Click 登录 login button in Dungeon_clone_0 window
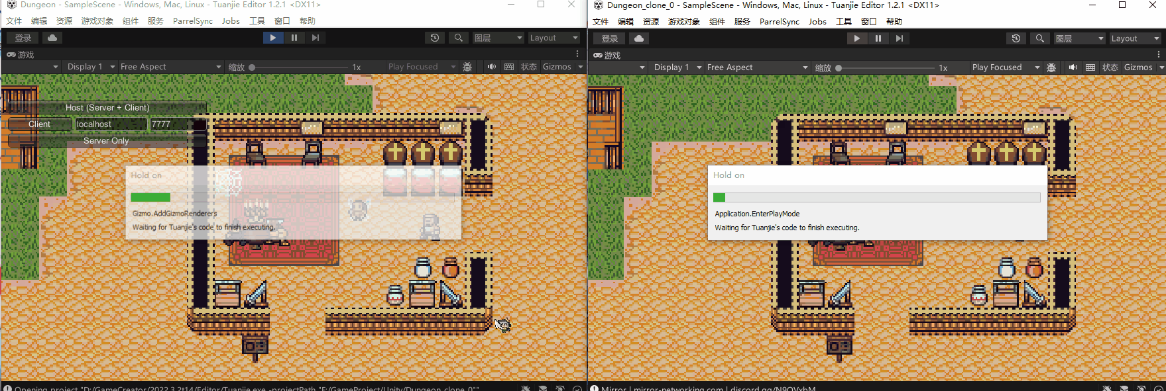The height and width of the screenshot is (391, 1166). click(x=610, y=38)
